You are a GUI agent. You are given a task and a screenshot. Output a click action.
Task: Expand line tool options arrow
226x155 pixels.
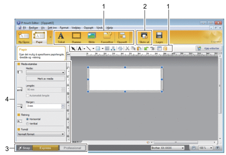[x=93, y=49]
